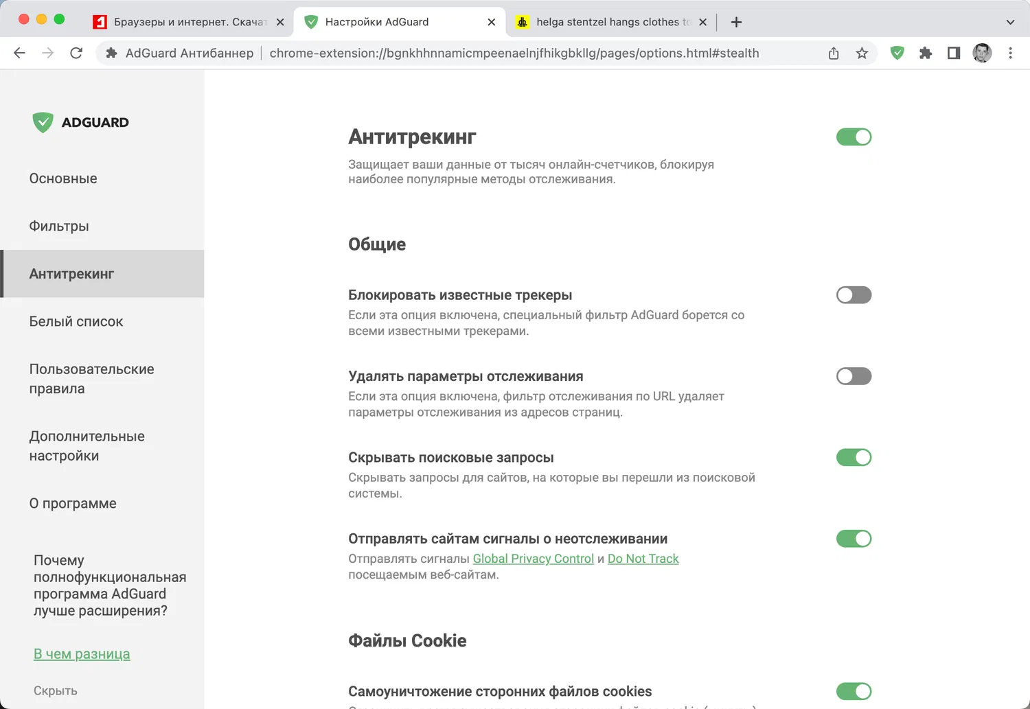Open the Chrome three-dot menu
The width and height of the screenshot is (1030, 709).
coord(1010,53)
